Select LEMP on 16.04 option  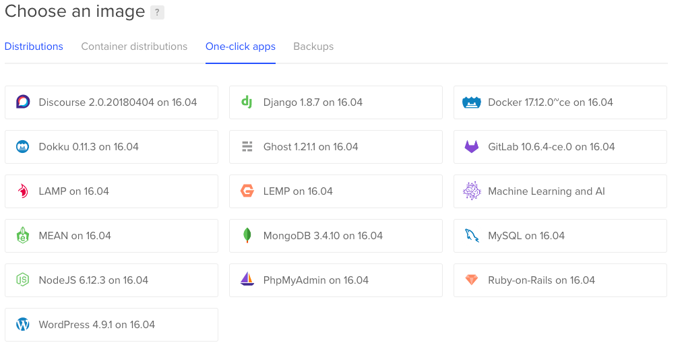(336, 191)
